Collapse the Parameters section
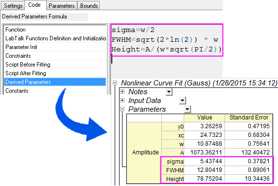 click(122, 109)
